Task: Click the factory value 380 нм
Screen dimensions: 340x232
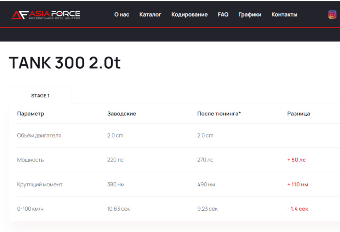Action: coord(116,185)
